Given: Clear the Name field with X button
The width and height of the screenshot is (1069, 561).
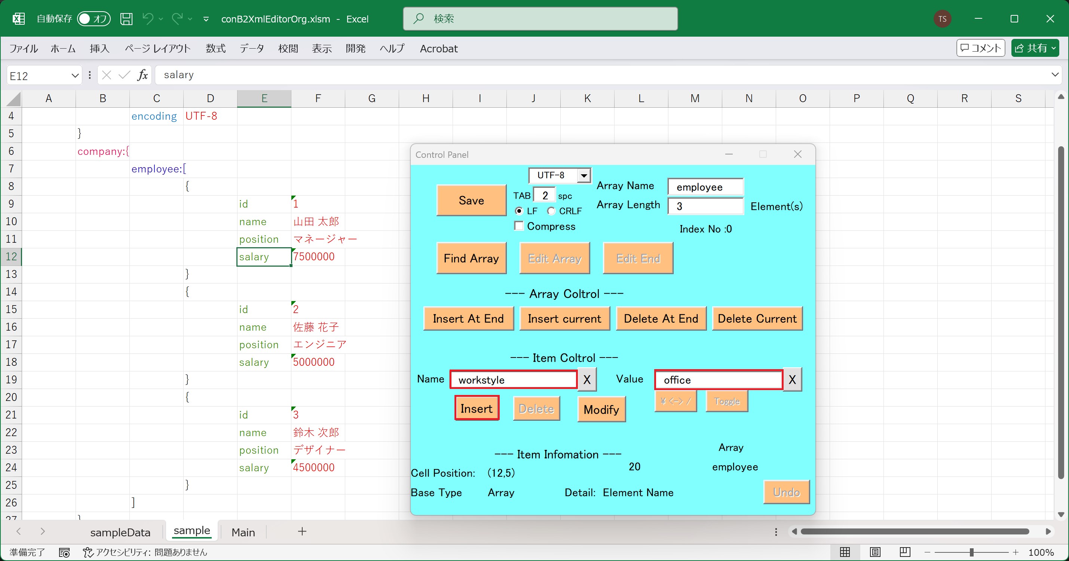Looking at the screenshot, I should tap(587, 379).
